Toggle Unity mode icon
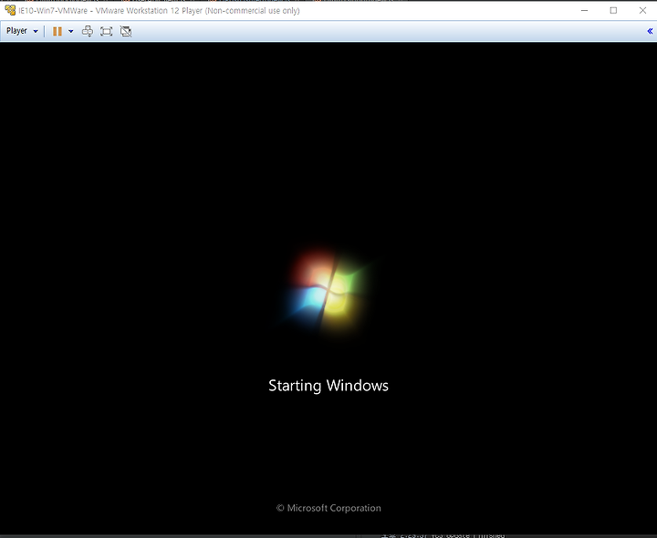 pyautogui.click(x=126, y=31)
